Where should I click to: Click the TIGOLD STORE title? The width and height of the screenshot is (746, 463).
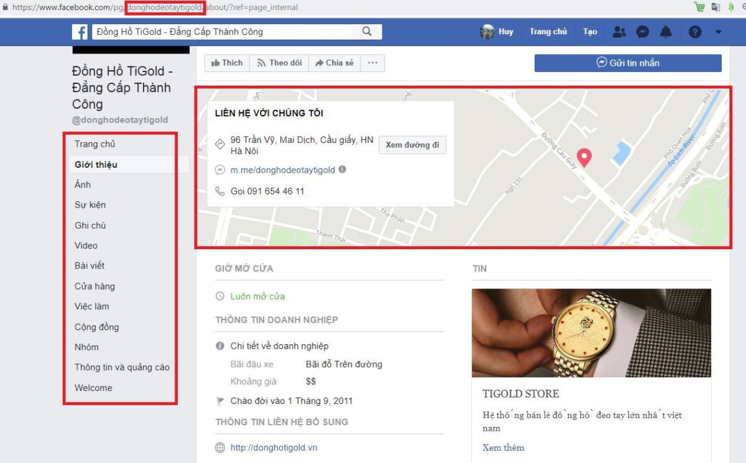coord(521,394)
